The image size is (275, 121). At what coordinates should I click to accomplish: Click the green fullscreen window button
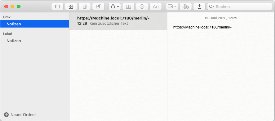[x=19, y=7]
